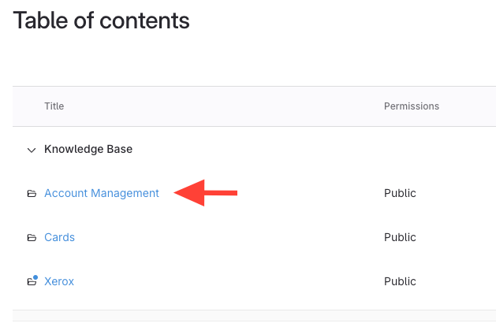Click the gray footer bar below Xerox row
Screen dimensions: 496x327
254,318
